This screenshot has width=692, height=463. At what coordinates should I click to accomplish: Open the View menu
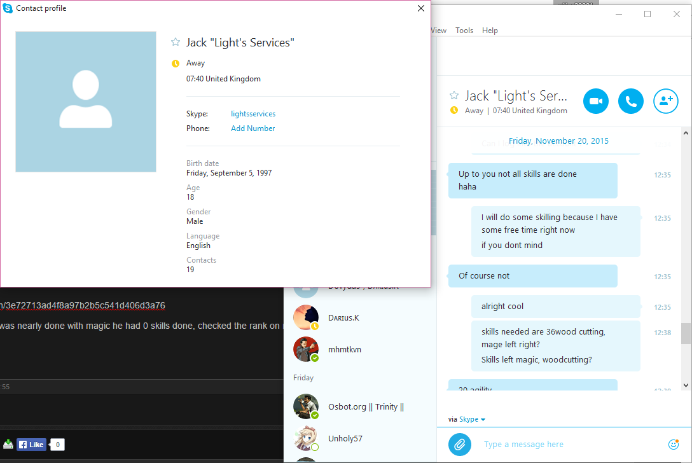(x=439, y=31)
